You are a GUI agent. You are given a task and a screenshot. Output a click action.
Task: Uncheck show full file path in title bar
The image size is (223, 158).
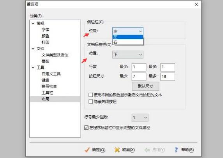(x=86, y=128)
